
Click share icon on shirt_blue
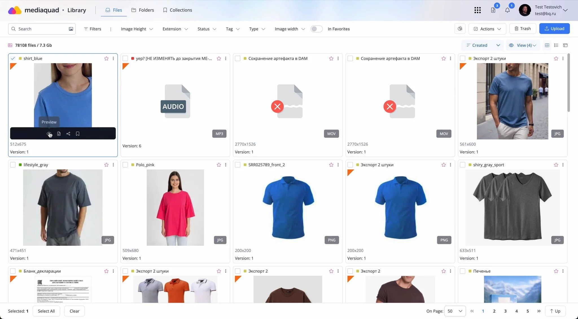68,134
